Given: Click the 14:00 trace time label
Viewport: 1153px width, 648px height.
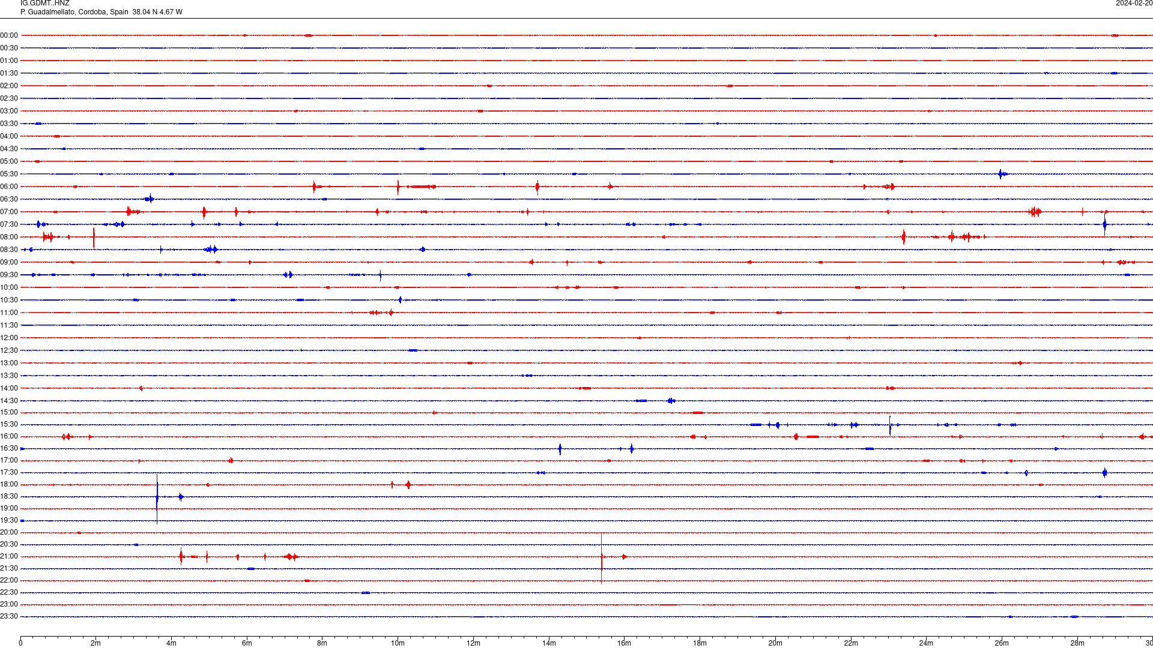Looking at the screenshot, I should pos(9,388).
